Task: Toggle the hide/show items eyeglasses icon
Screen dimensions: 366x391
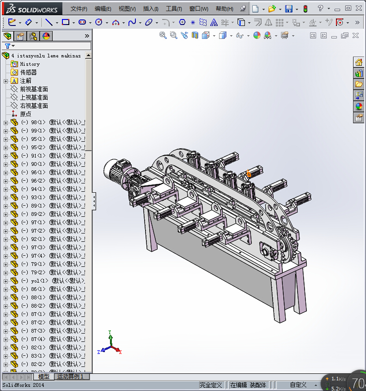Action: (239, 36)
